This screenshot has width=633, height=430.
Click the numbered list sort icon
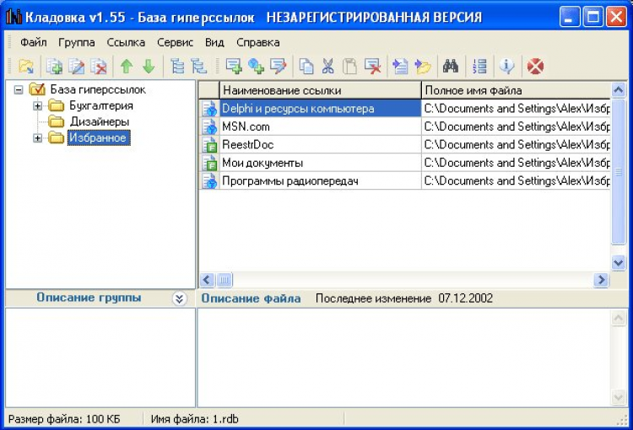click(479, 66)
